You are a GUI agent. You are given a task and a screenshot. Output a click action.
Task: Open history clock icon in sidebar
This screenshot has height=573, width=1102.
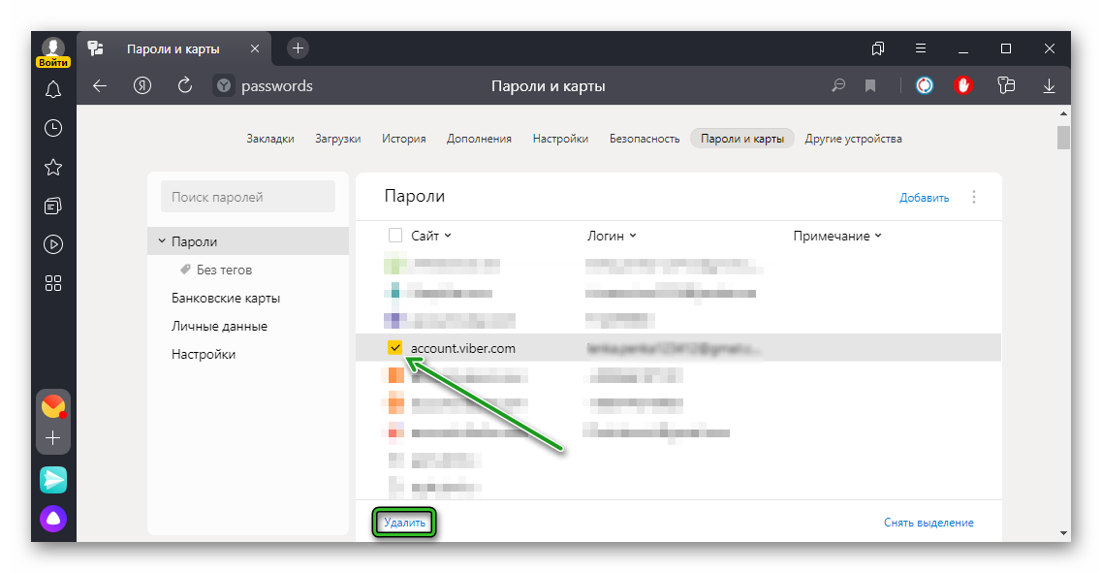pos(53,128)
